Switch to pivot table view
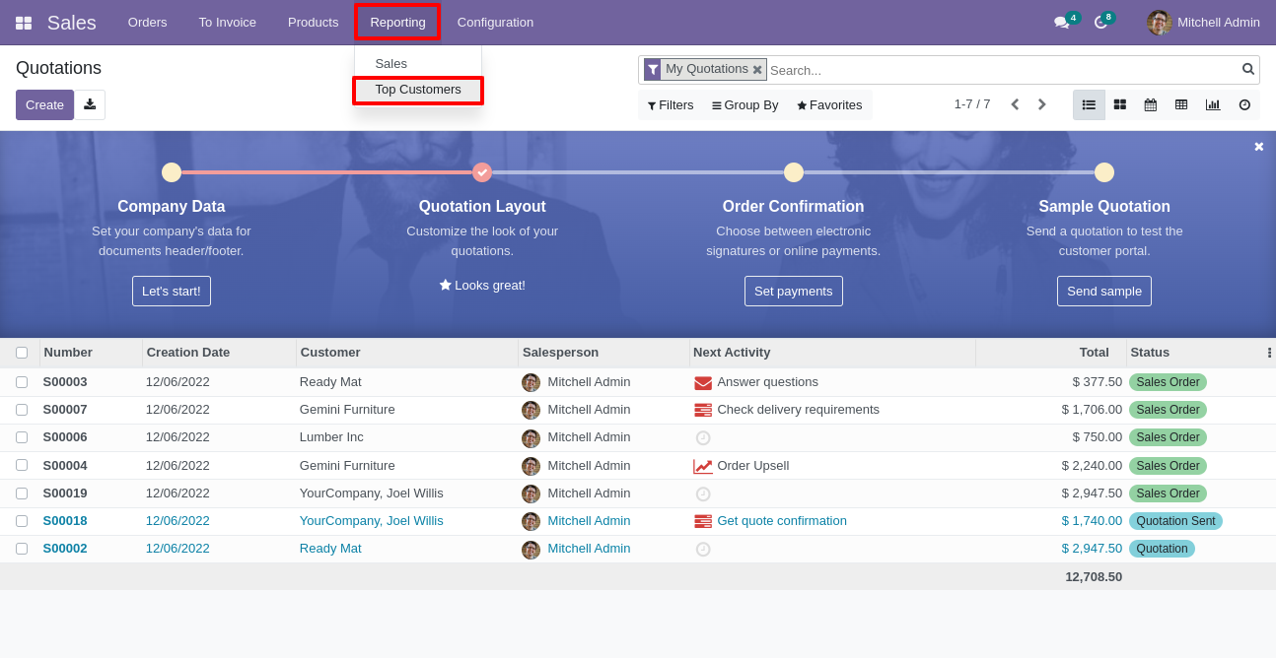This screenshot has height=658, width=1276. pos(1181,104)
